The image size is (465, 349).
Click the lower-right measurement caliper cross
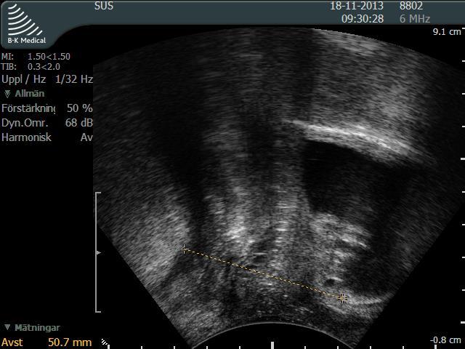(342, 298)
